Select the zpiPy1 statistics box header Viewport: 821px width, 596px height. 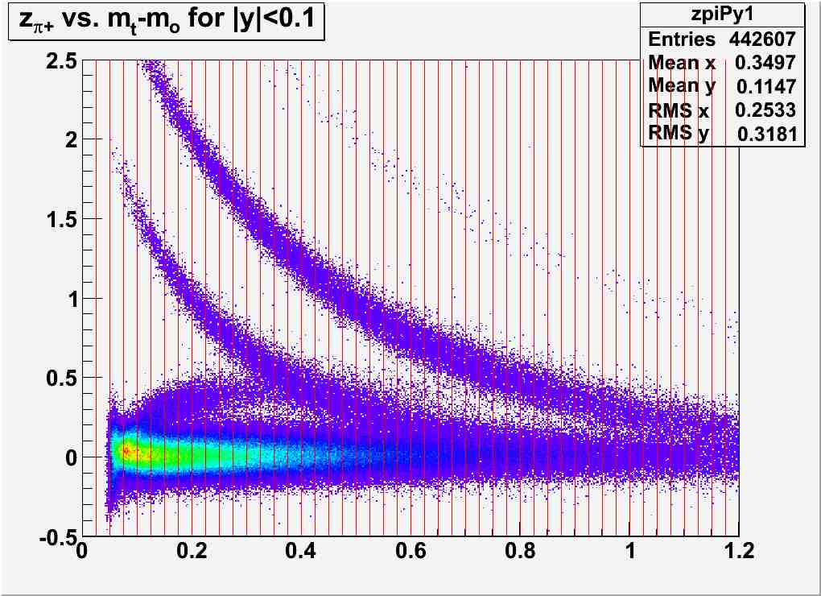(722, 14)
